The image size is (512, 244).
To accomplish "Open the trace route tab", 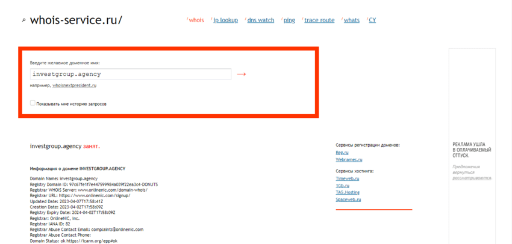I will (319, 20).
